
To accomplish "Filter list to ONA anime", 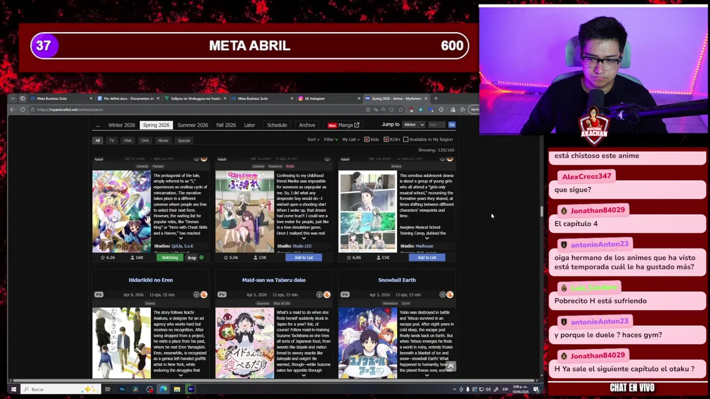I will point(128,140).
